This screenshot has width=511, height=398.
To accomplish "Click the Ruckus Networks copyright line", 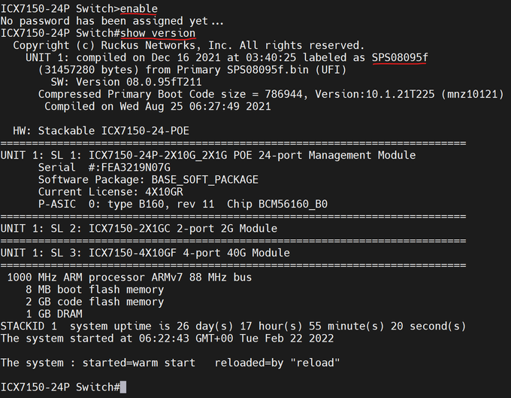I will [x=188, y=46].
